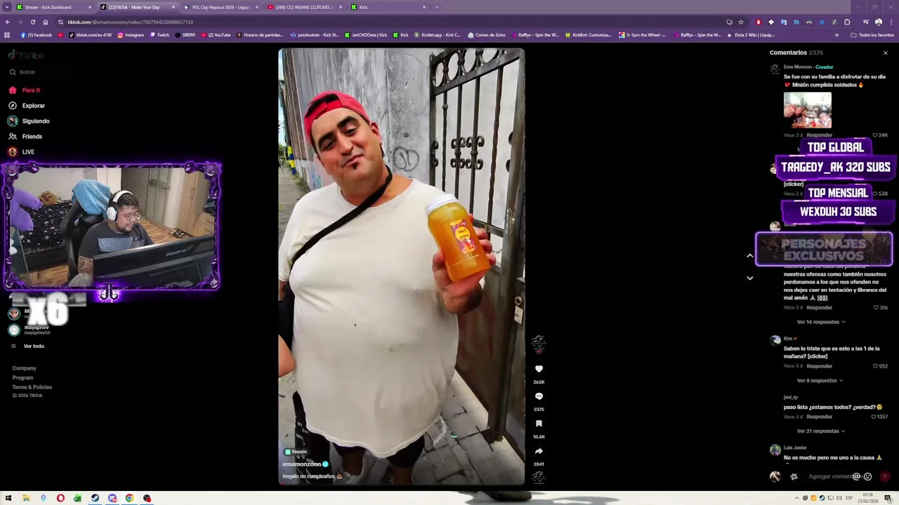Expand Ver 21 respuestas replies
Viewport: 899px width, 505px height.
(x=821, y=431)
